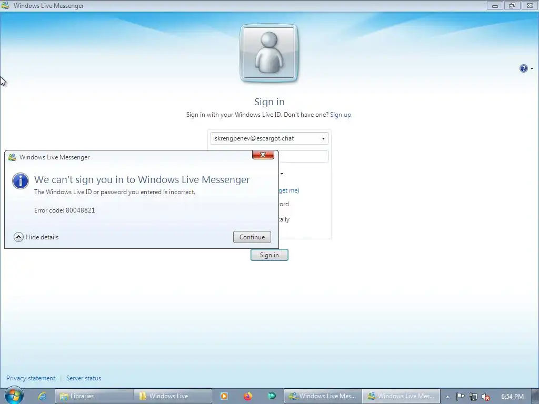Switch to the Libraries taskbar window
The image size is (539, 404).
(x=94, y=396)
